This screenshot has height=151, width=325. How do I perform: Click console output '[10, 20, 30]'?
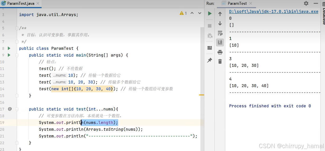pyautogui.click(x=244, y=66)
